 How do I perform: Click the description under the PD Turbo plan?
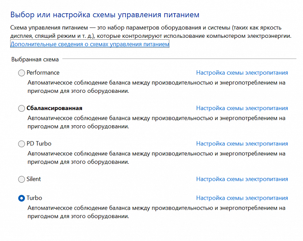point(157,157)
